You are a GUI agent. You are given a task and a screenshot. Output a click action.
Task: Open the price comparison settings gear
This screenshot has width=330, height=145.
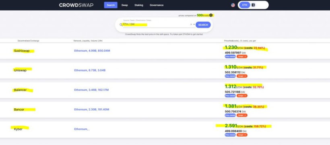click(x=211, y=15)
